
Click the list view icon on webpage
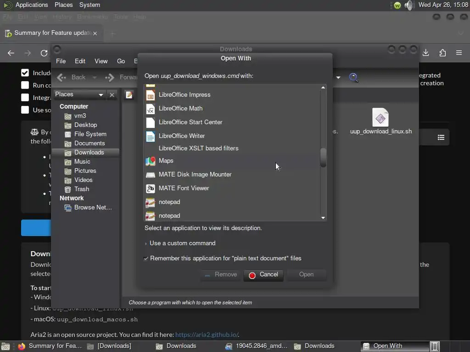pyautogui.click(x=441, y=137)
